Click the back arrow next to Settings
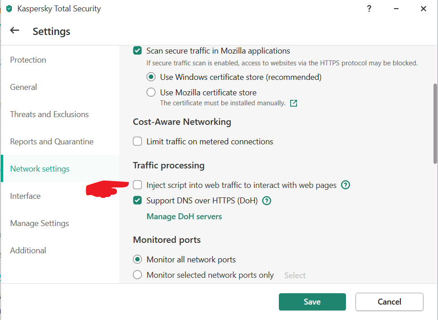438x320 pixels. tap(15, 30)
